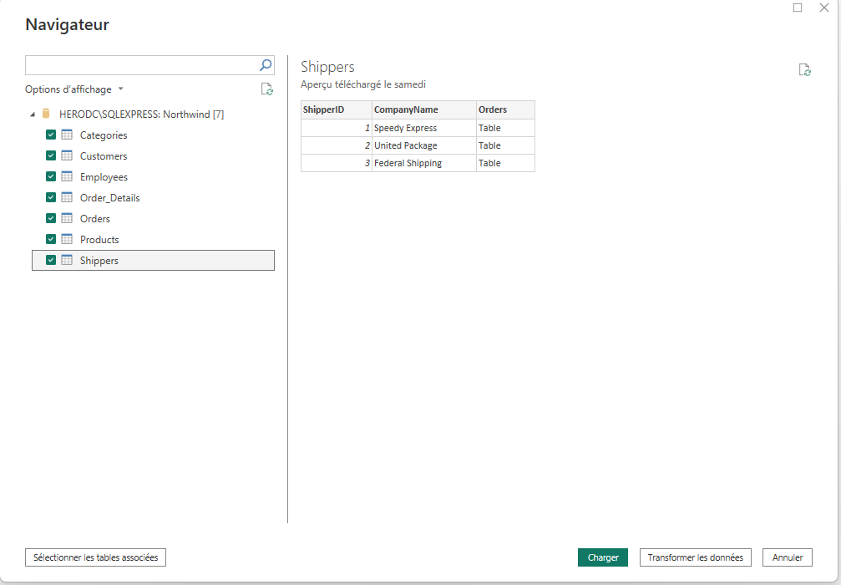Image resolution: width=841 pixels, height=585 pixels.
Task: Click the search magnifier icon
Action: click(x=266, y=65)
